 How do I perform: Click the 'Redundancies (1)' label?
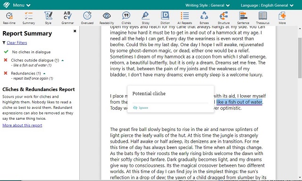click(26, 73)
